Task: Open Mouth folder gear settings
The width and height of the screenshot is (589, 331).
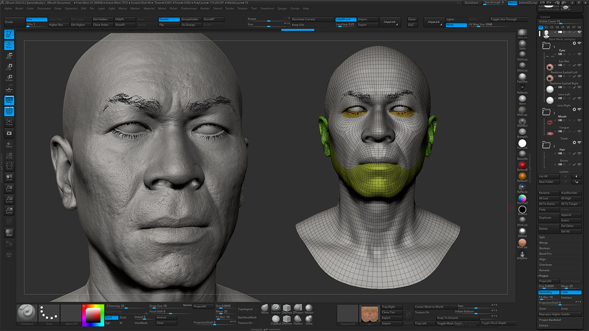Action: [575, 109]
